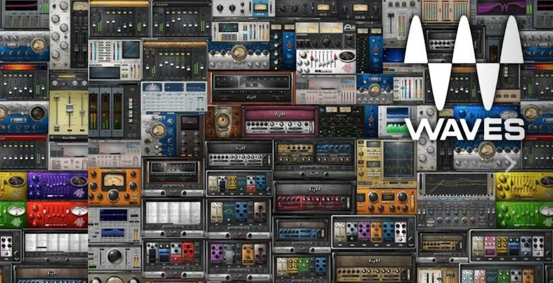Open the white plugin with red-capped sliders
553x283 pixels.
(327, 61)
